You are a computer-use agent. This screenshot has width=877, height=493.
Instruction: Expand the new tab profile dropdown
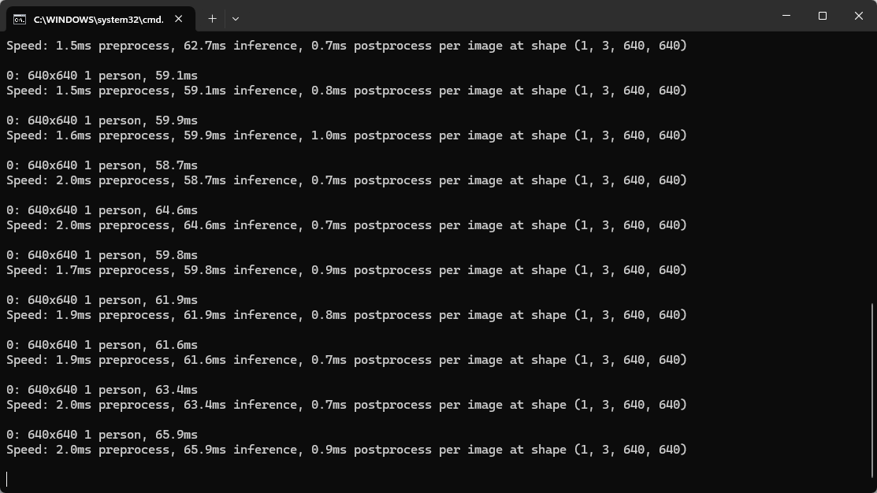coord(235,18)
